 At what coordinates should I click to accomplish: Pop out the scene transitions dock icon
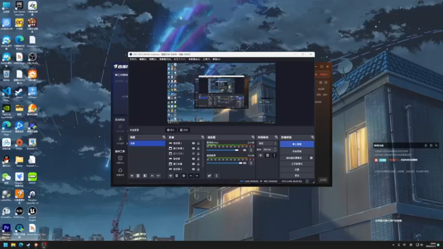tap(276, 137)
